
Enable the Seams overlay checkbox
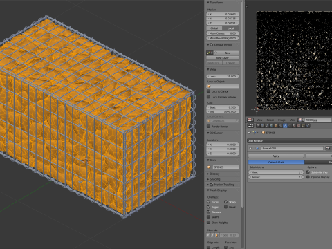(x=208, y=216)
